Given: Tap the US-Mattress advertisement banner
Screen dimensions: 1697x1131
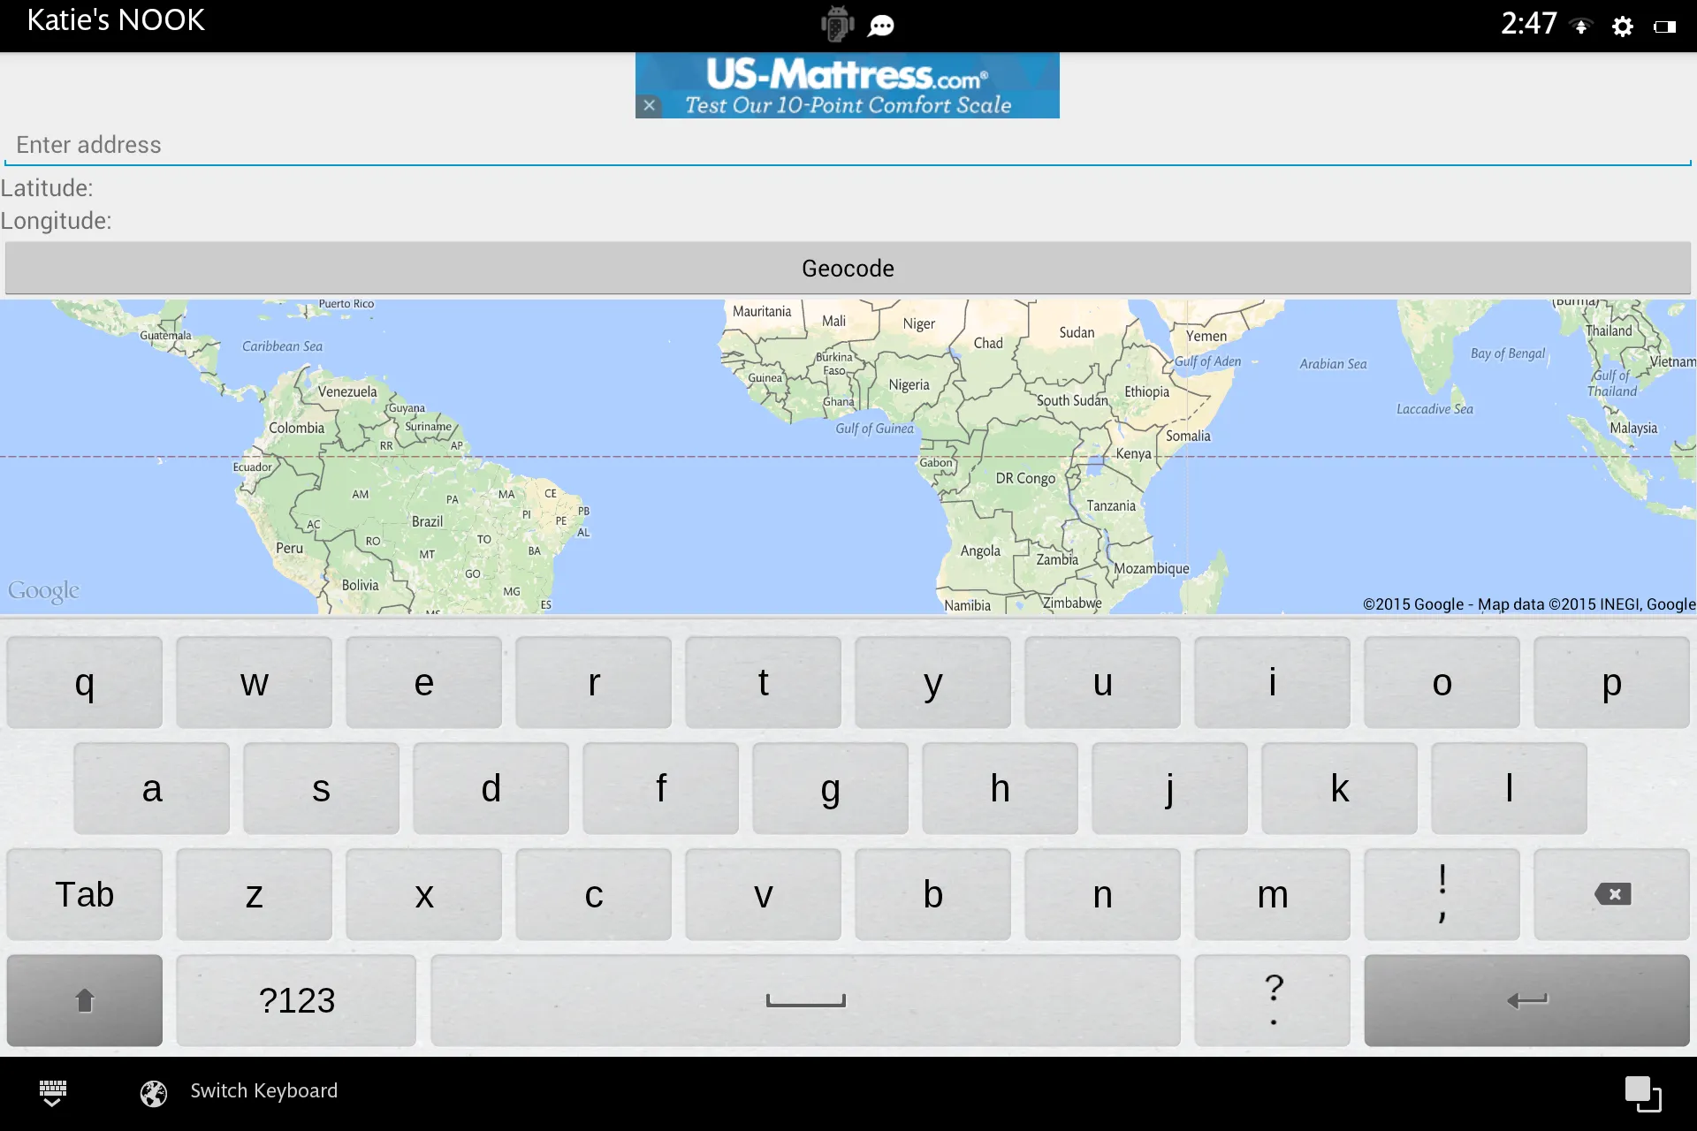Looking at the screenshot, I should point(848,85).
